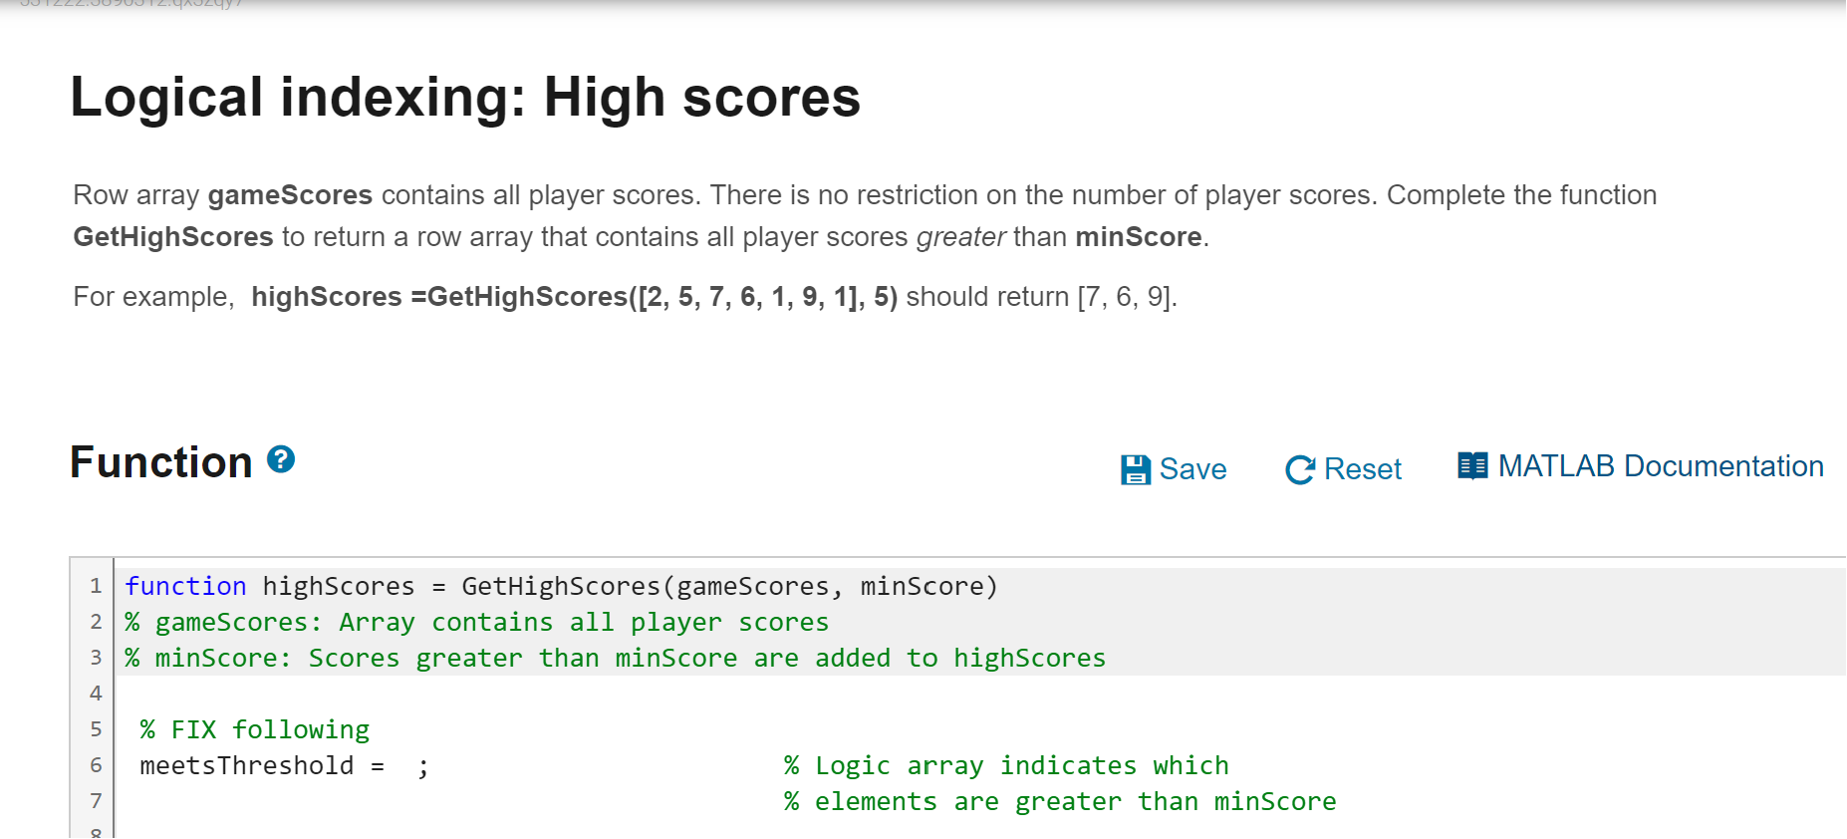Open the MATLAB Documentation link
The width and height of the screenshot is (1847, 839).
1641,465
